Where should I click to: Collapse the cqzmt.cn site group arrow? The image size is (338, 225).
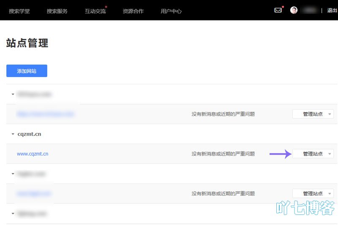pyautogui.click(x=13, y=134)
